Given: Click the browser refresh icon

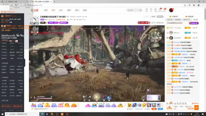Looking at the screenshot, I should [12, 5].
